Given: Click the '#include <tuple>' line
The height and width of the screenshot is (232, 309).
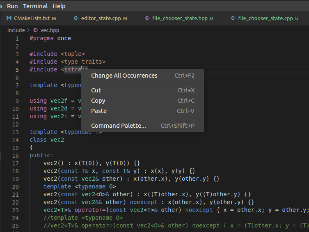Looking at the screenshot, I should click(x=57, y=54).
